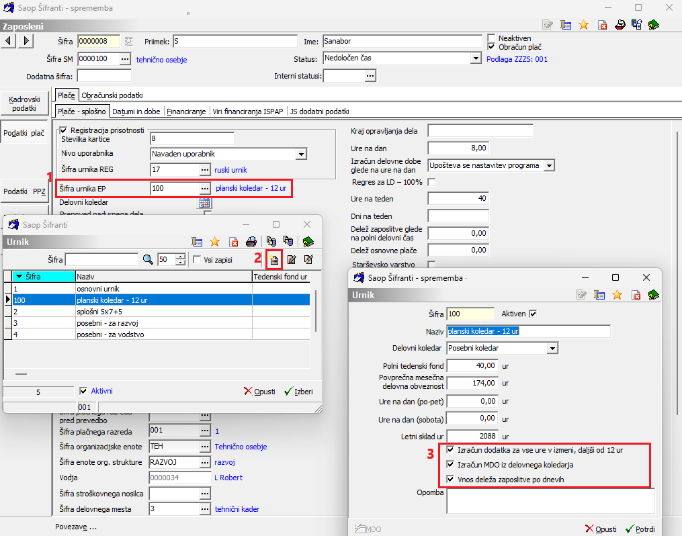Click delete document icon in Zaposleni toolbar
The height and width of the screenshot is (536, 682).
[x=603, y=25]
